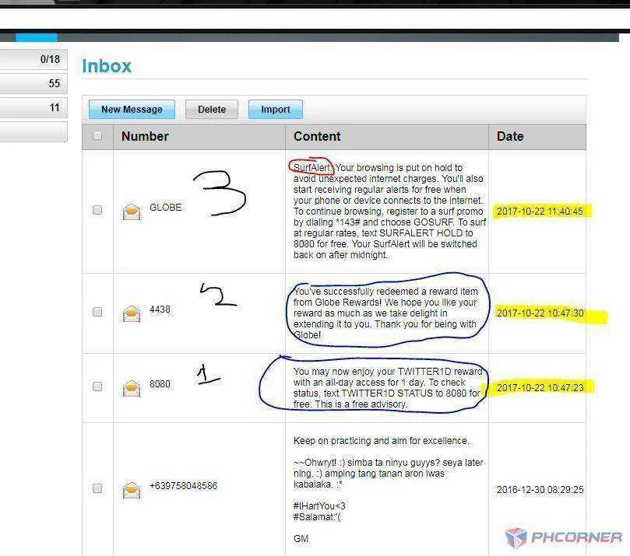The image size is (630, 556).
Task: Open the Globe Rewards redeemed message
Action: [385, 313]
